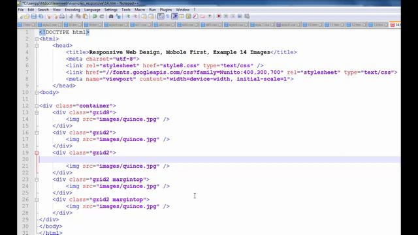This screenshot has height=235, width=418.
Task: Paste using the clipboard toolbar icon
Action: click(86, 16)
